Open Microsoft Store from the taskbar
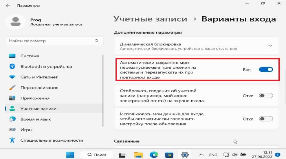The width and height of the screenshot is (286, 159). (x=169, y=155)
